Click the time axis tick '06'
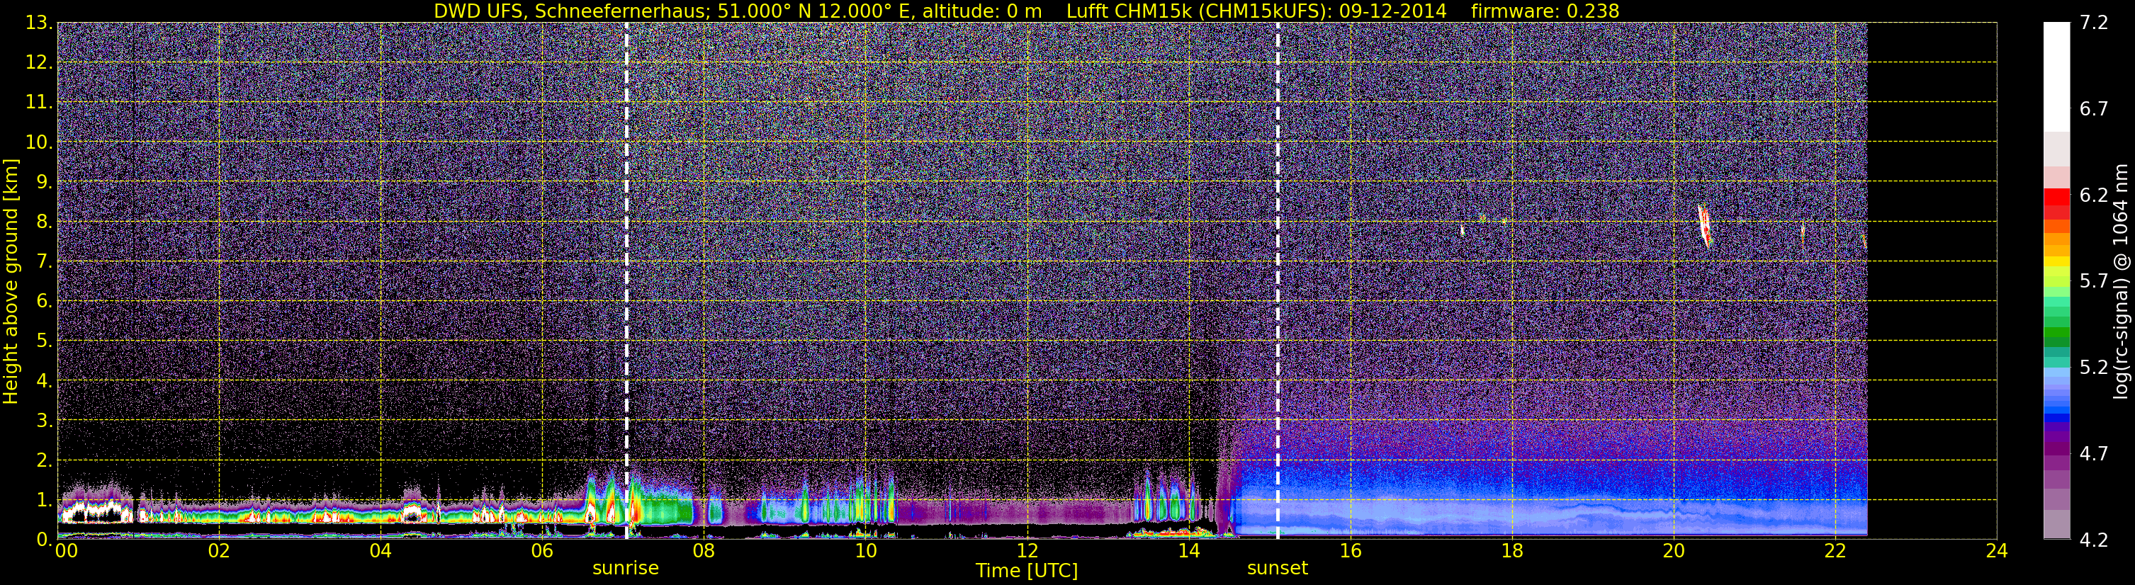This screenshot has width=2135, height=585. 542,551
